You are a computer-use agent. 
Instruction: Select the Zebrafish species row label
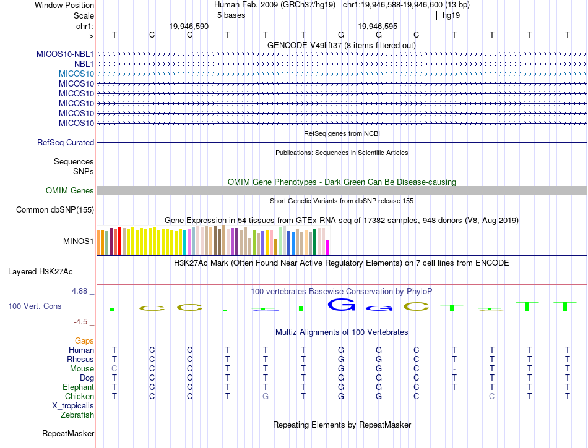click(x=77, y=415)
